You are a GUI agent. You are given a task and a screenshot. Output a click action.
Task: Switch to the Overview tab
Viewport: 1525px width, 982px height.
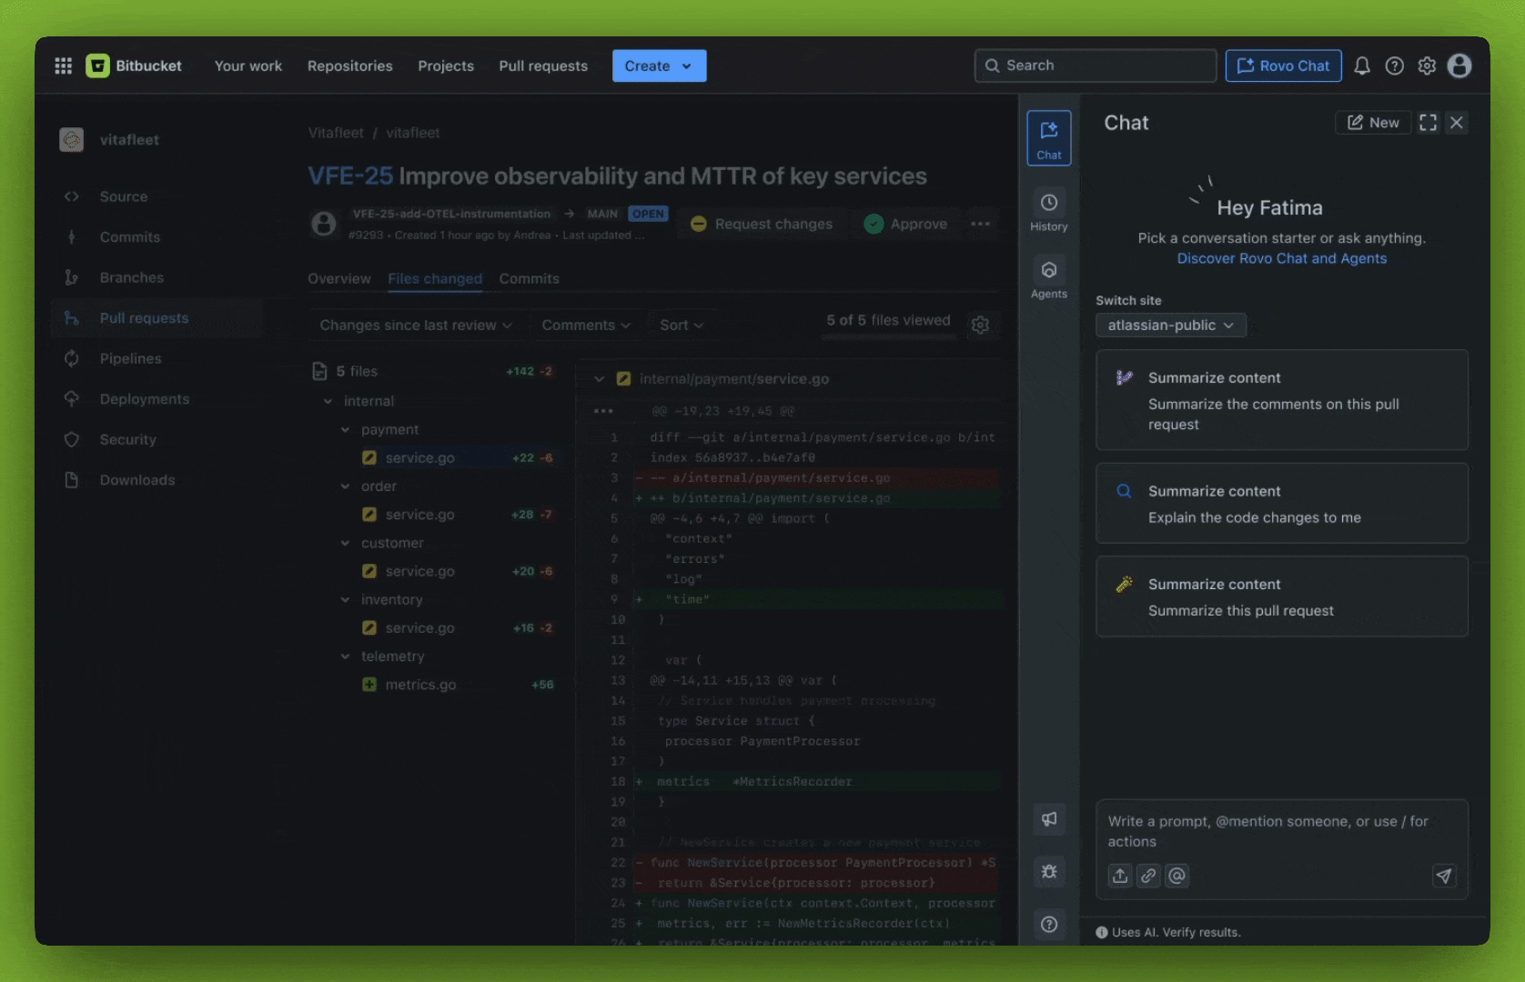click(x=338, y=279)
